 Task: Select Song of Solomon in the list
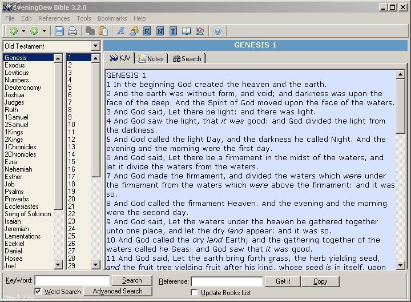point(28,214)
